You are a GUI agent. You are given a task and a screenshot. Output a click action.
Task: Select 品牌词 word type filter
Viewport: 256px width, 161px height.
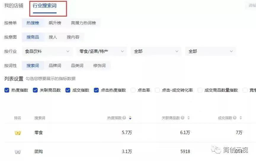click(55, 66)
